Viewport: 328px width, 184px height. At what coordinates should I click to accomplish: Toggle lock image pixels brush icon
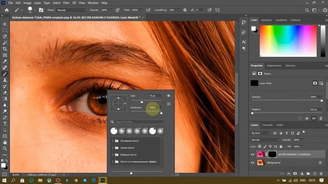265,147
